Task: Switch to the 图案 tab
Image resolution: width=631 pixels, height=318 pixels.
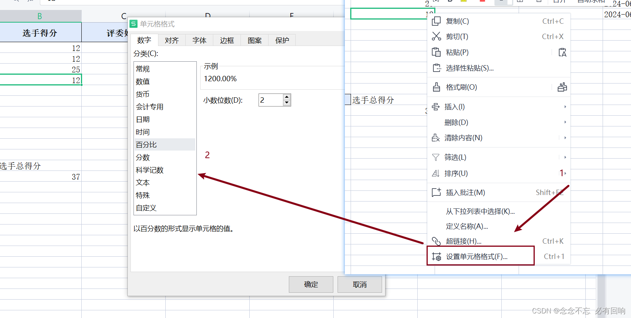Action: pyautogui.click(x=255, y=40)
